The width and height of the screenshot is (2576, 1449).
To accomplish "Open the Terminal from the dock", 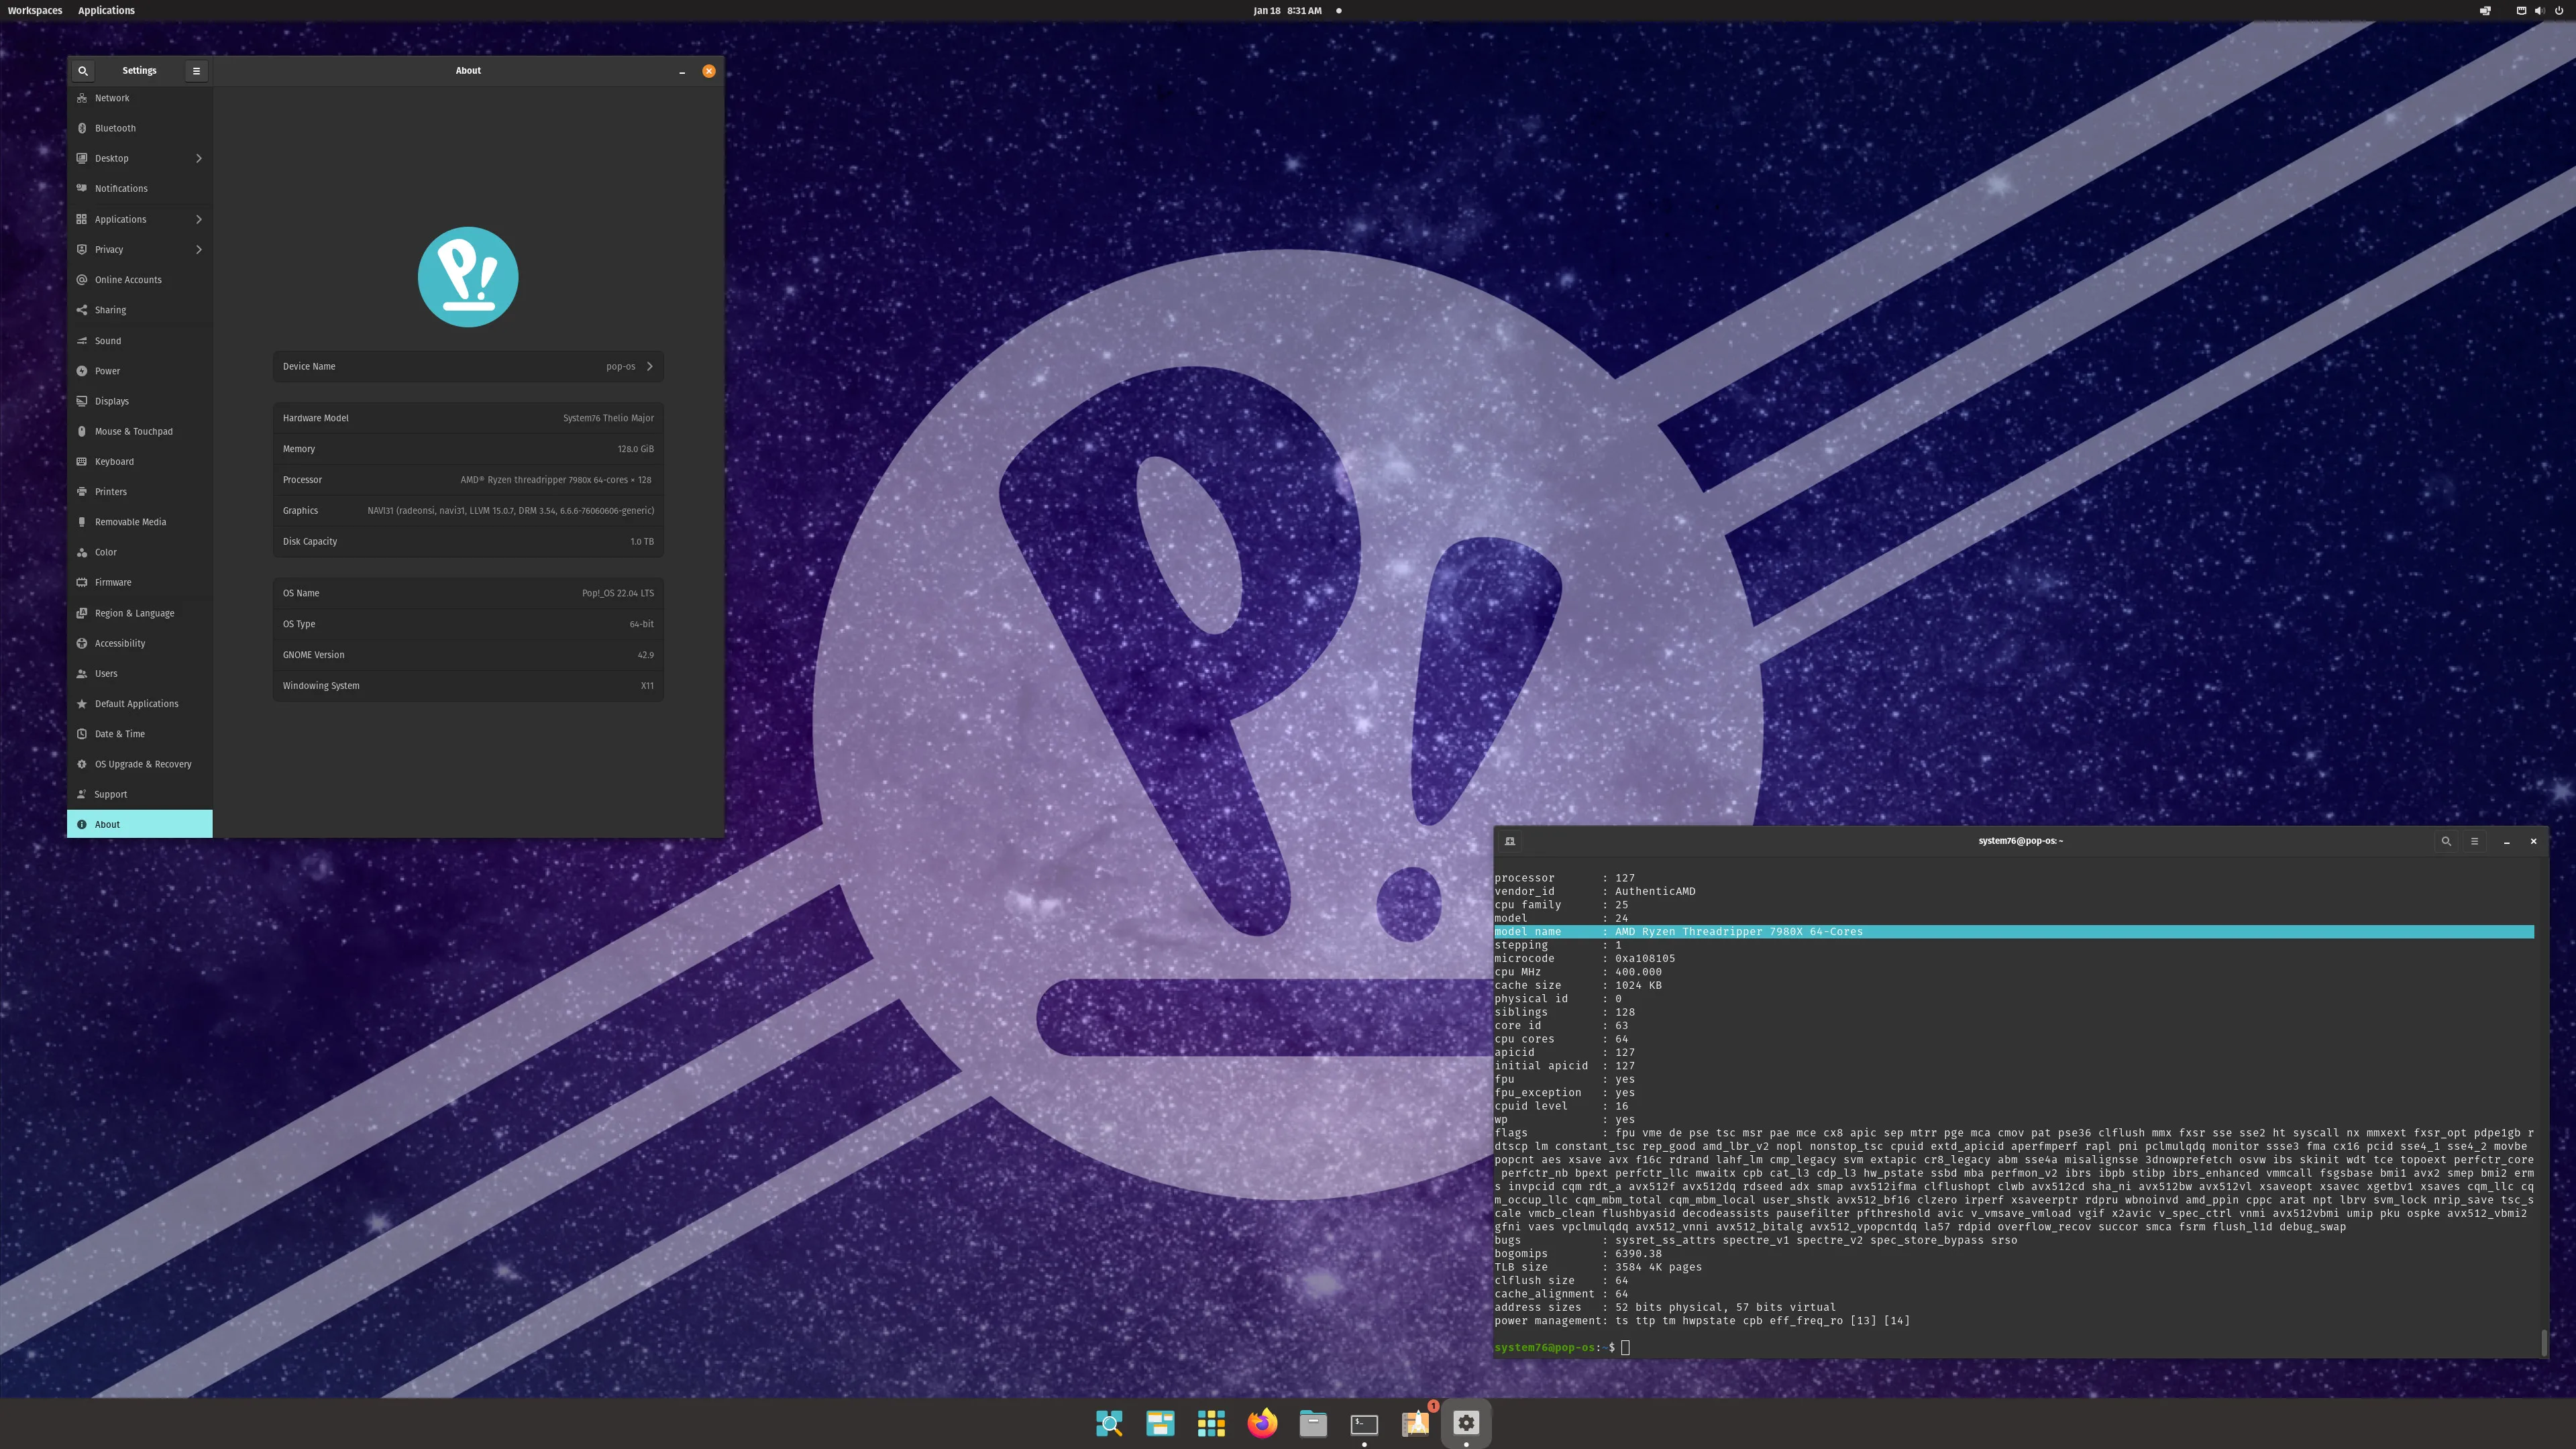I will [x=1364, y=1424].
